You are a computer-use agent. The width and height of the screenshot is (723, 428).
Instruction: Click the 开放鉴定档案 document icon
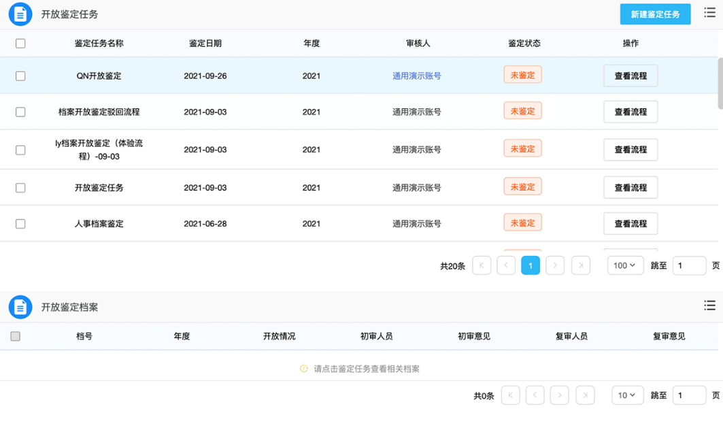(20, 307)
